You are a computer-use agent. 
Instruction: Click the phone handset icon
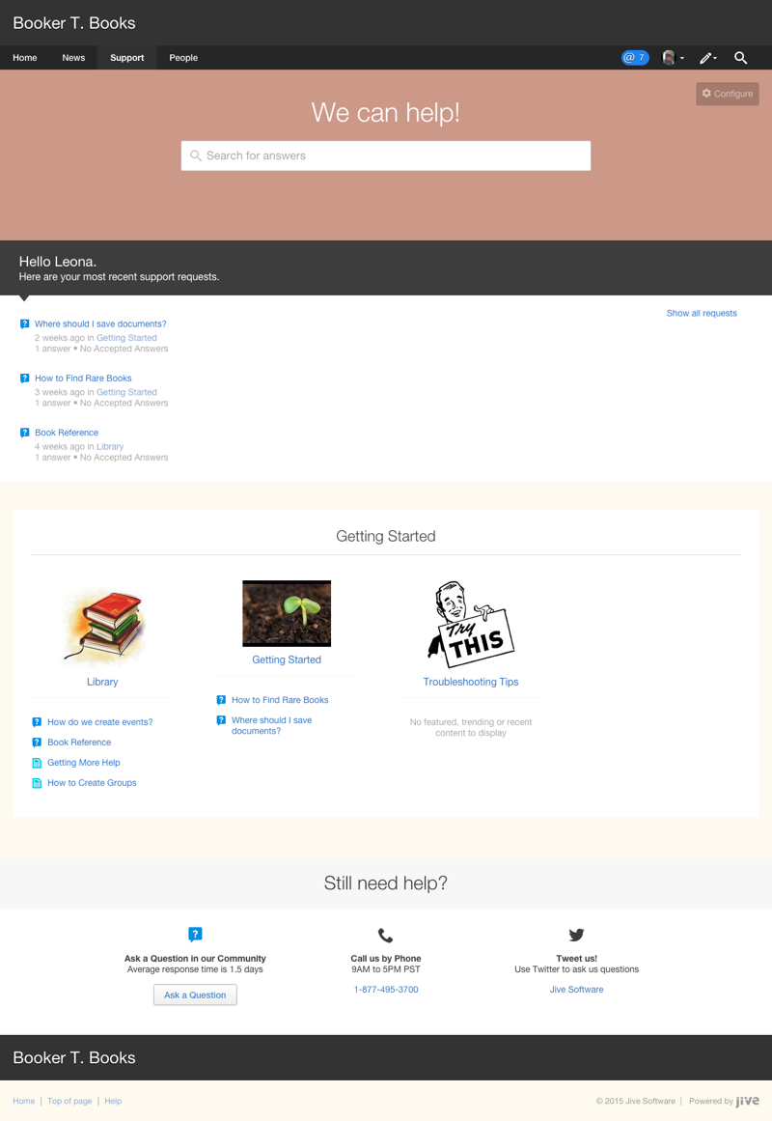click(x=385, y=935)
